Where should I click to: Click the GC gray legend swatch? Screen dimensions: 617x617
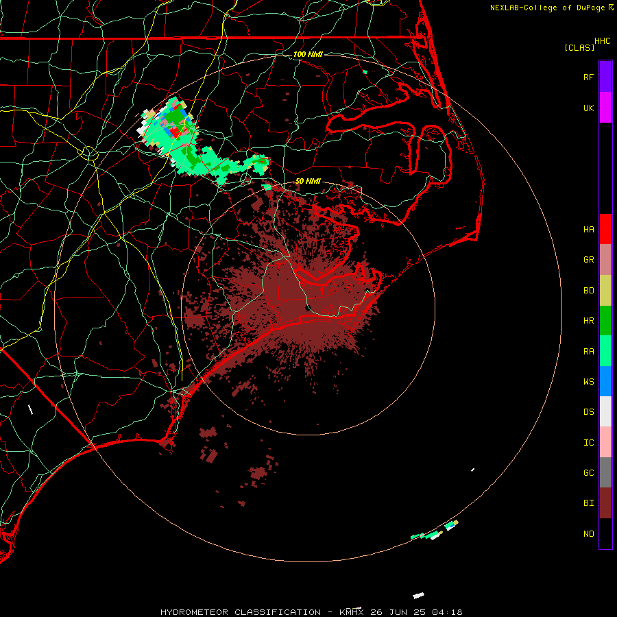[x=605, y=472]
